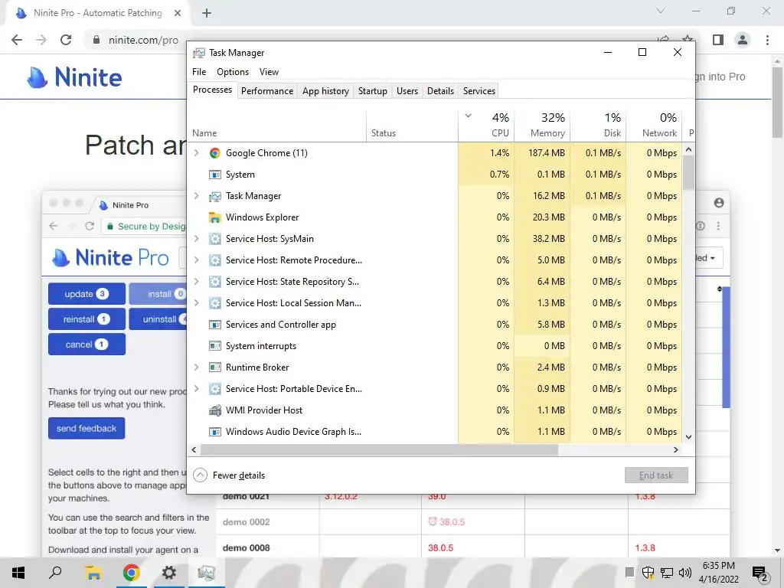Switch to the Startup tab
This screenshot has height=588, width=784.
pyautogui.click(x=373, y=91)
